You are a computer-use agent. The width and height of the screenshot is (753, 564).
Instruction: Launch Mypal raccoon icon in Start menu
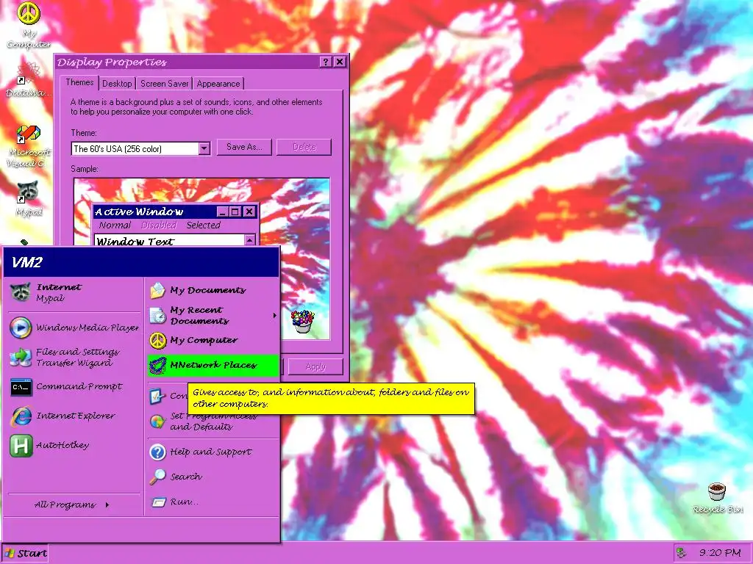pyautogui.click(x=21, y=292)
